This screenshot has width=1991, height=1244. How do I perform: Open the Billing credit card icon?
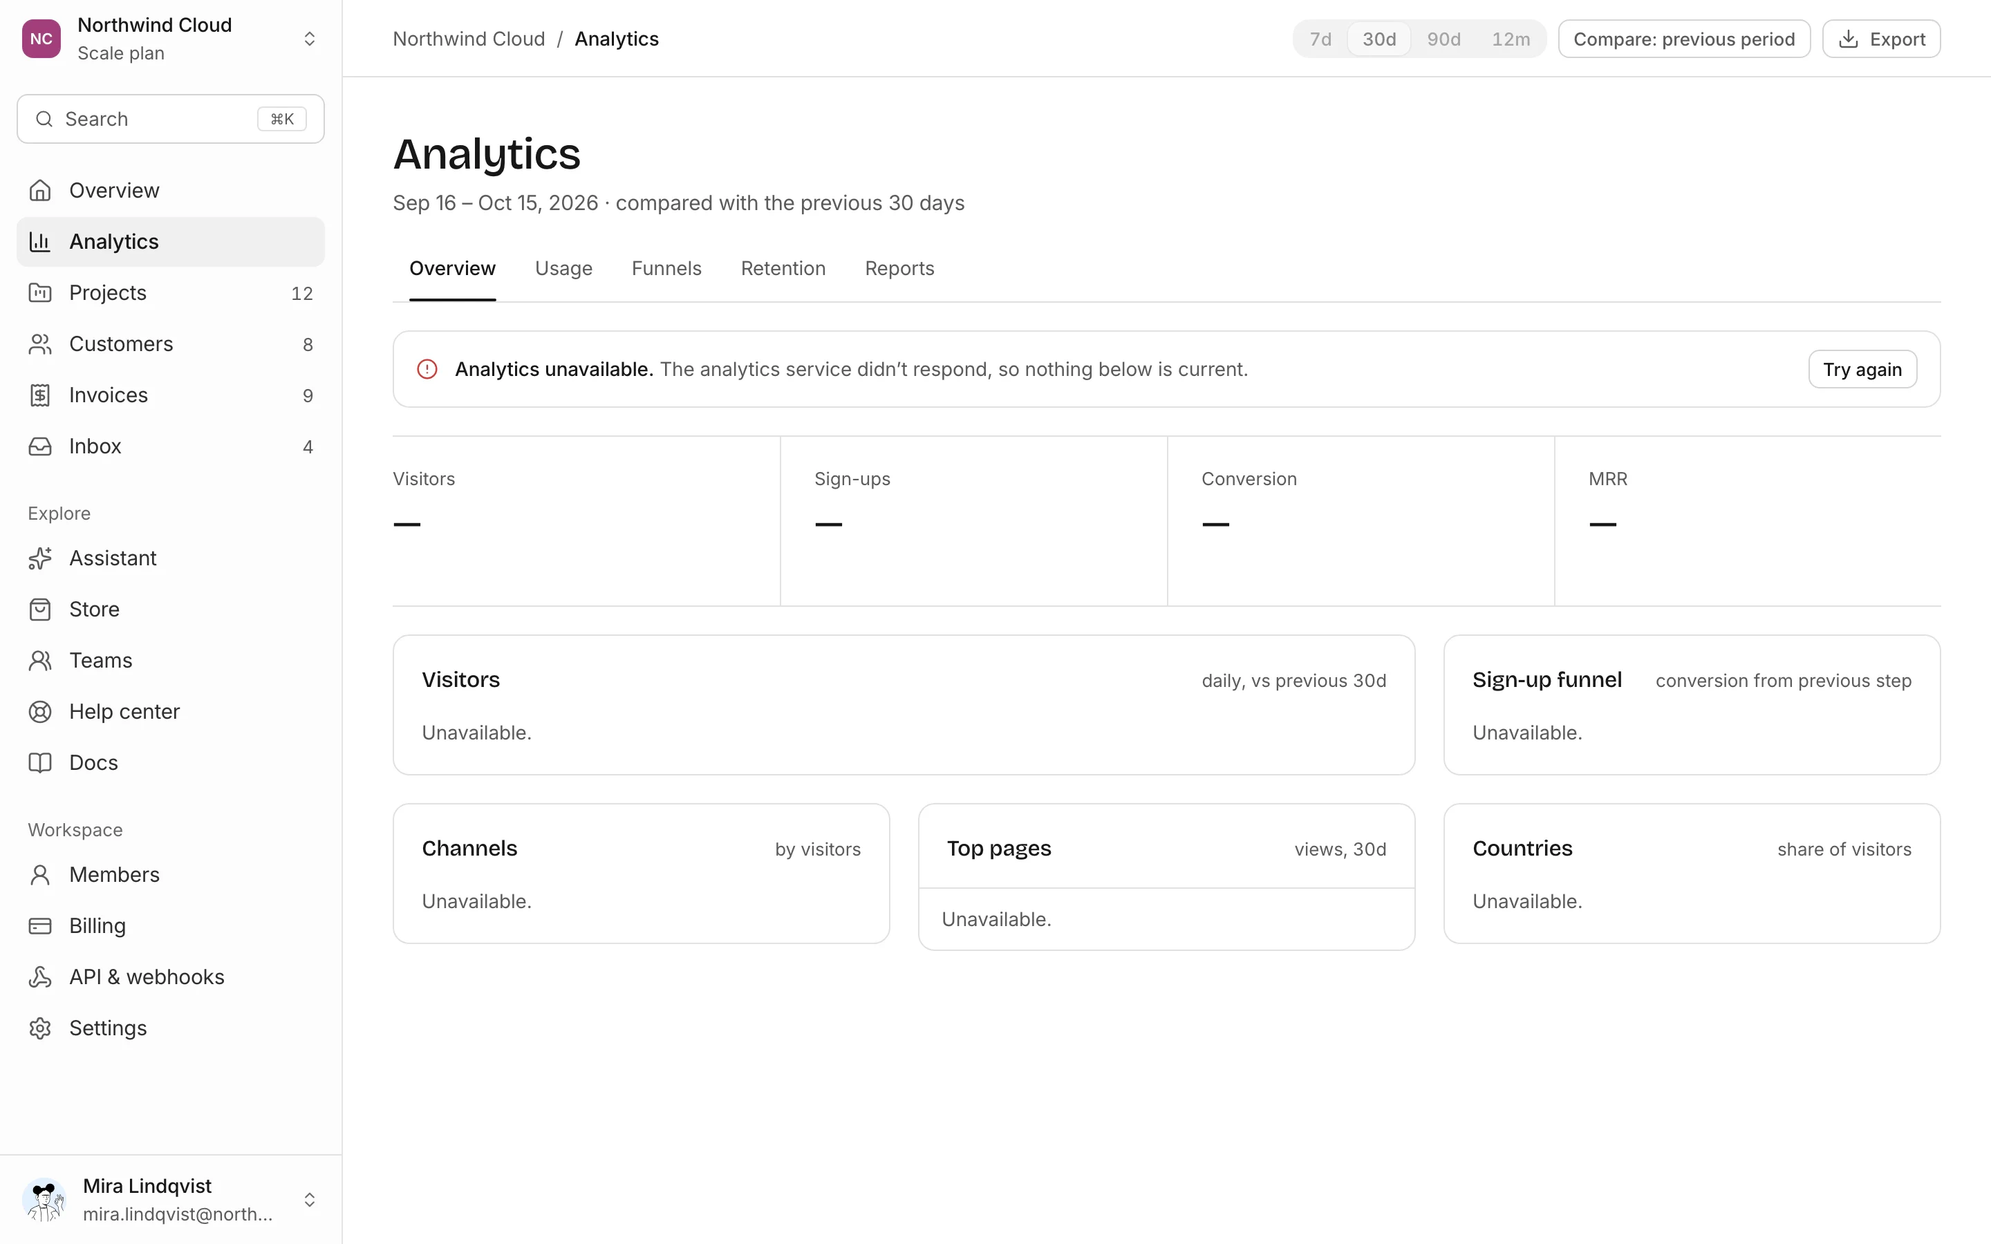[39, 925]
